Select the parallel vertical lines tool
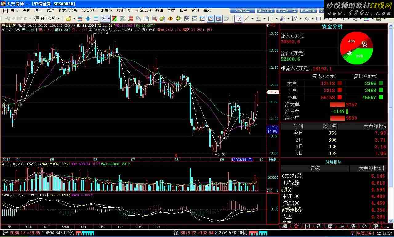 coord(271,18)
